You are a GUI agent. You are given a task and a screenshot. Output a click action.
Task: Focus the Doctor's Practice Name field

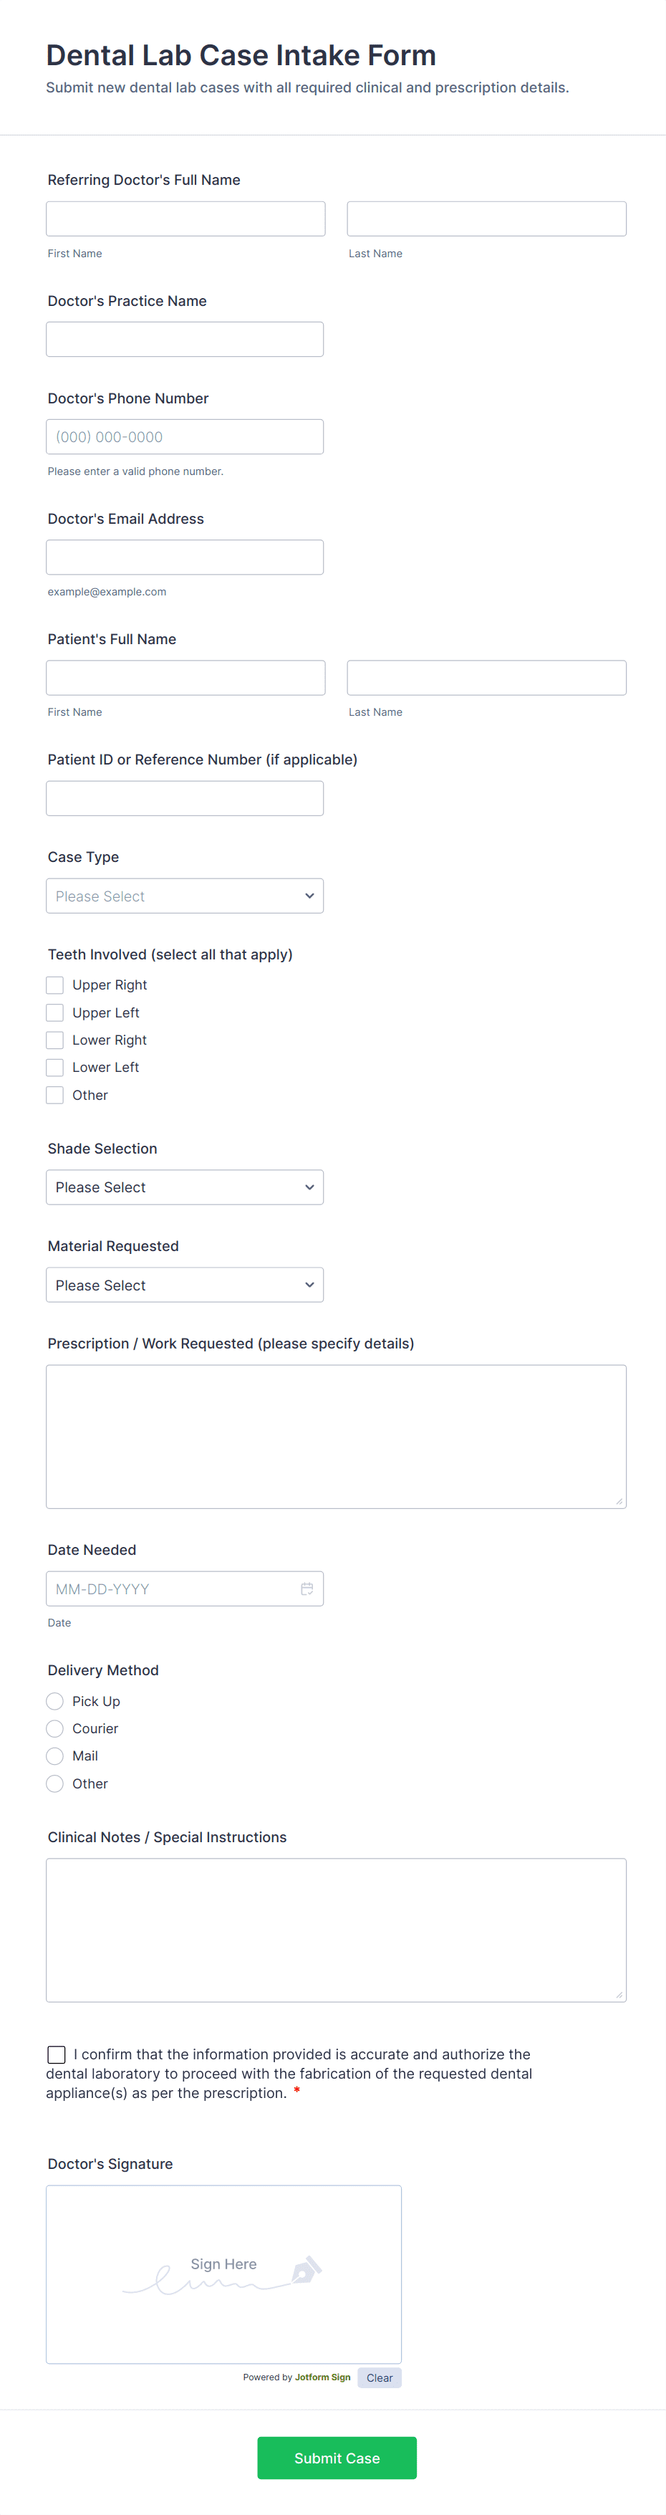(184, 340)
